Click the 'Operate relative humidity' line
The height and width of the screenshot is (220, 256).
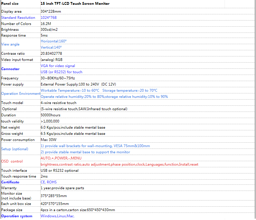104,97
